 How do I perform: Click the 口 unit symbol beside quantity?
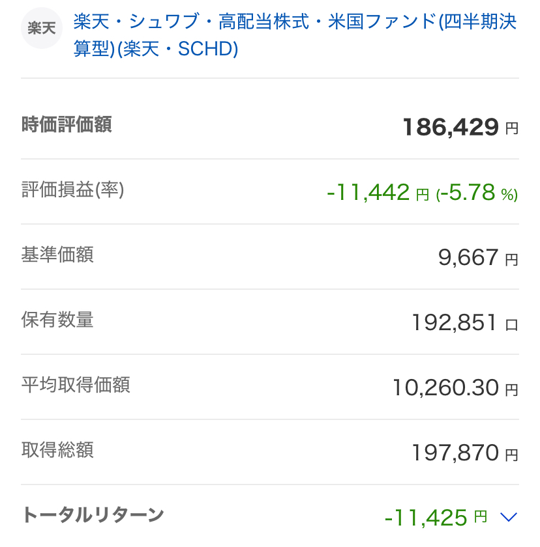pyautogui.click(x=512, y=324)
